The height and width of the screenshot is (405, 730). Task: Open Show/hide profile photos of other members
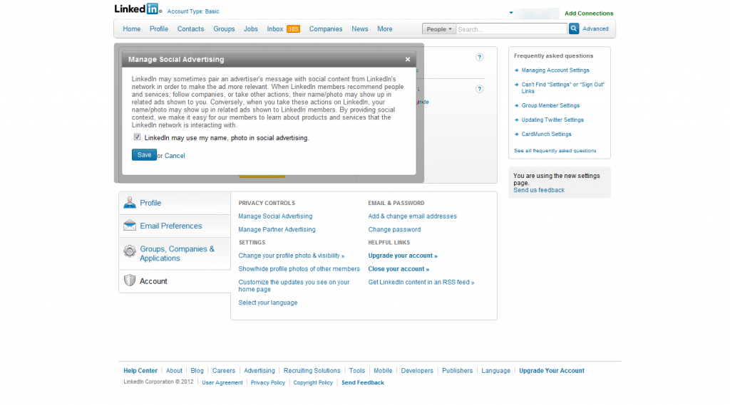(299, 269)
